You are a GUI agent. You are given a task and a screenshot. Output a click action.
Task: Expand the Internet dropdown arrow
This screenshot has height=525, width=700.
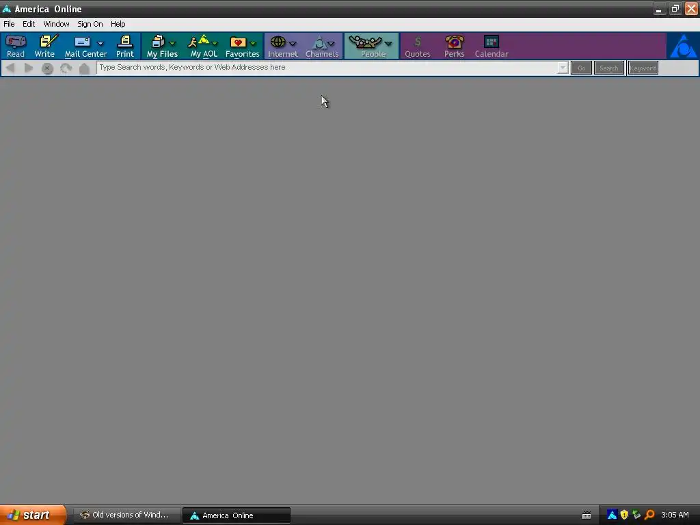click(x=293, y=43)
